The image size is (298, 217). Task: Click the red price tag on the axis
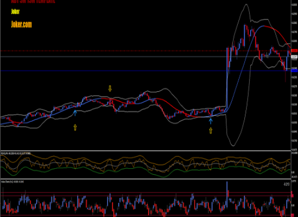[294, 50]
